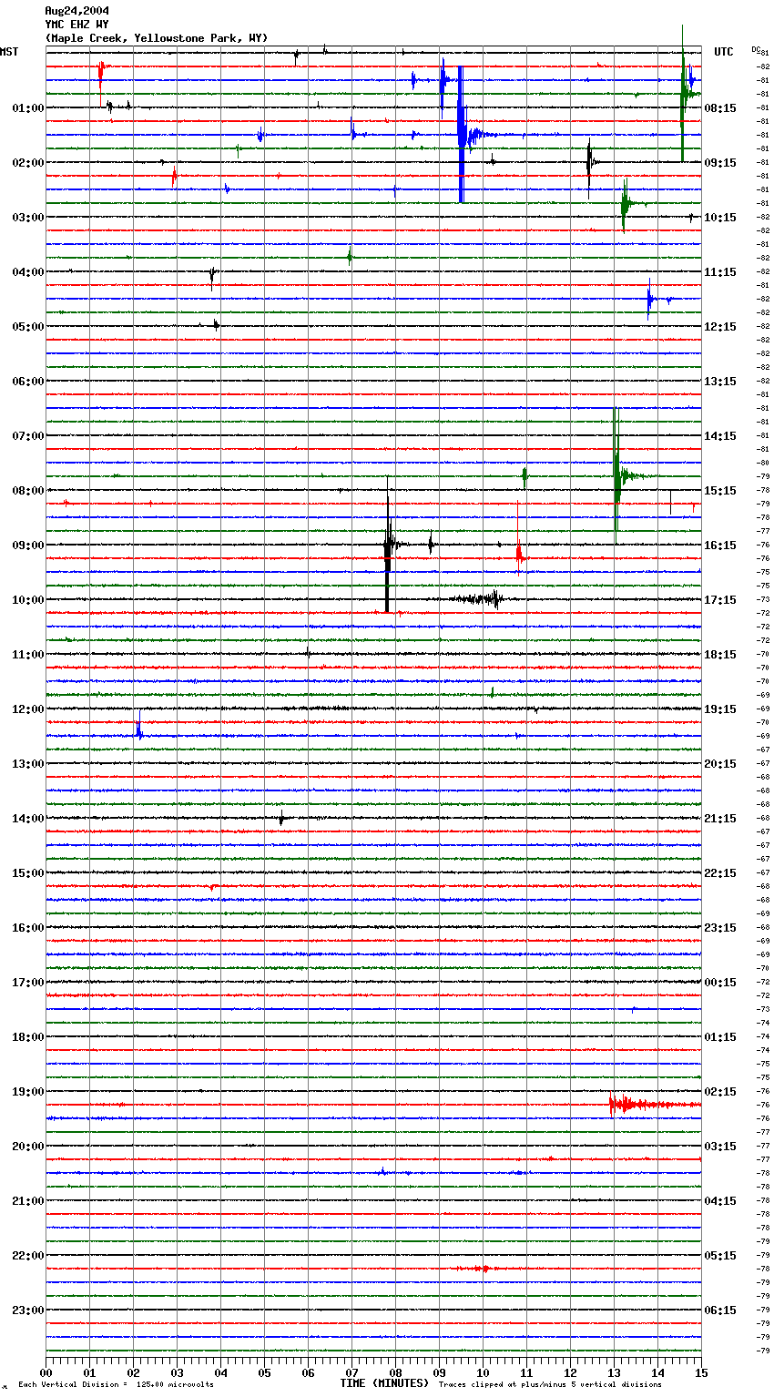Click the 20:15 UTC time label
Viewport: 774px width, 1397px height.
coord(720,764)
